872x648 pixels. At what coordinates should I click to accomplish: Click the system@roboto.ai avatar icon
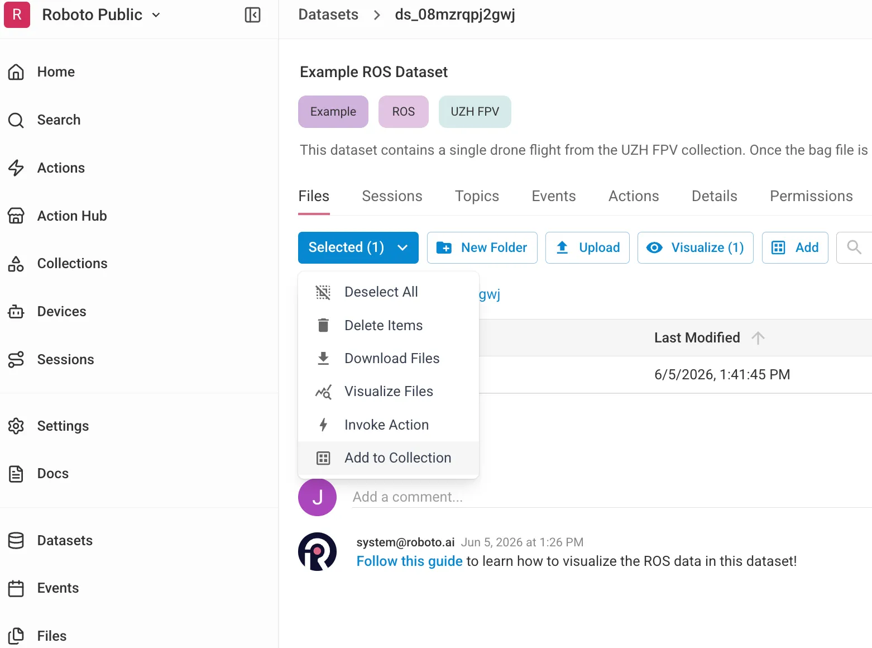(x=318, y=551)
